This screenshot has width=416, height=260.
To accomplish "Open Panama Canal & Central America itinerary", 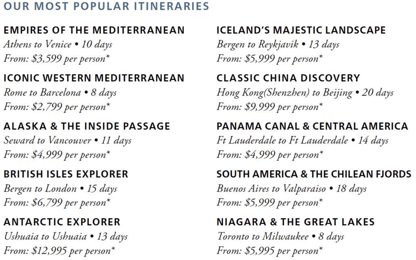I will click(x=312, y=126).
